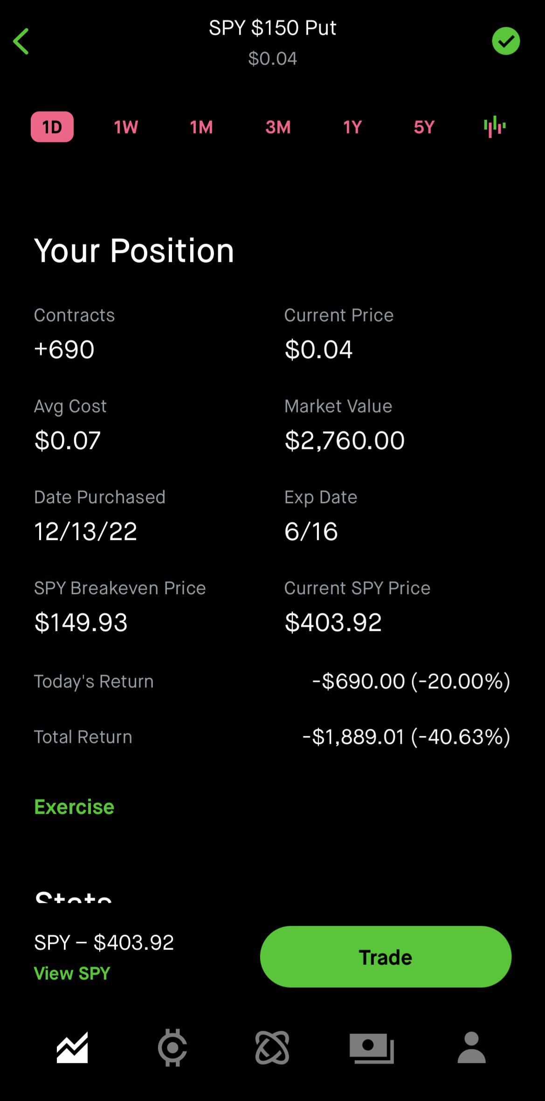Open the crypto tab icon

coord(172,1048)
